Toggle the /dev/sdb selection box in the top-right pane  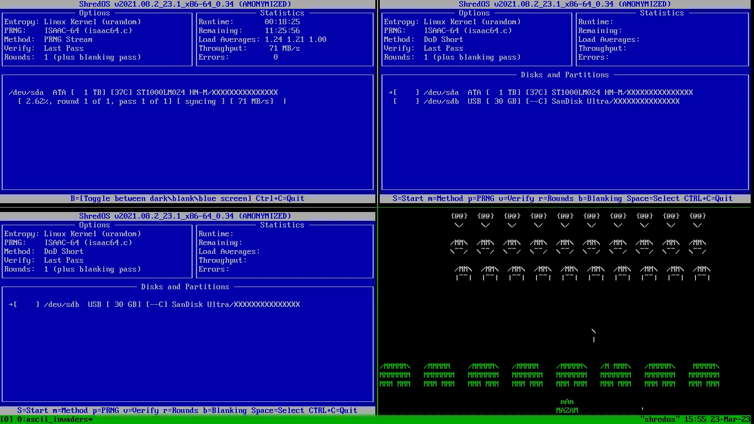click(x=406, y=101)
